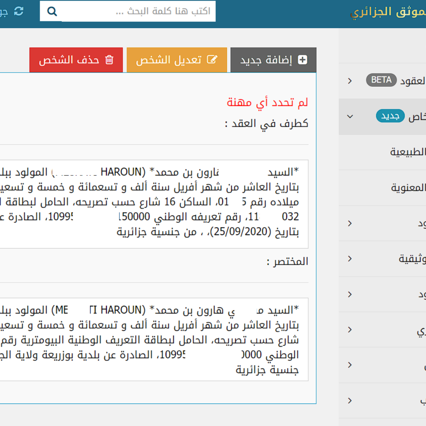Expand the last sidebar chevron at bottom
The height and width of the screenshot is (426, 426).
(x=350, y=401)
